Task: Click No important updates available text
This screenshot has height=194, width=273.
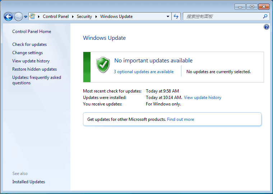Action: click(x=153, y=61)
